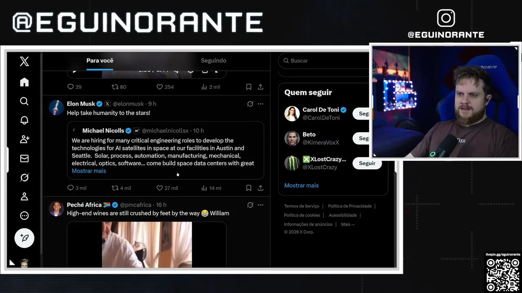Like Elon Musk's post with 27 mil
The width and height of the screenshot is (522, 293).
pos(160,188)
